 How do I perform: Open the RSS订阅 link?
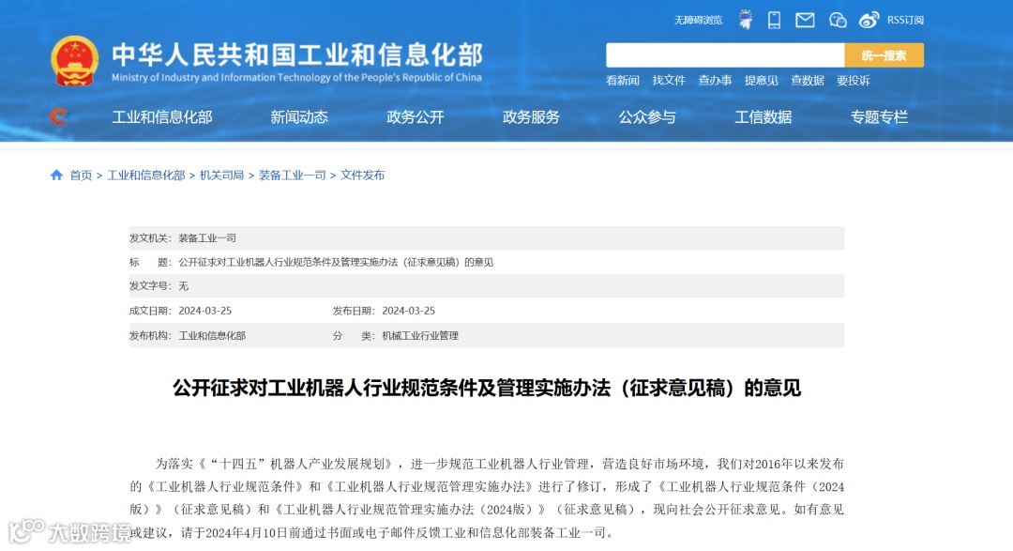point(905,20)
